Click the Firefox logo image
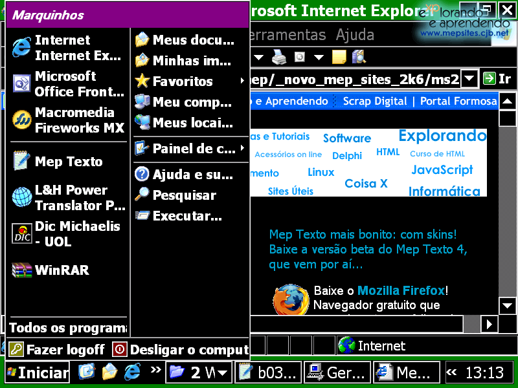Viewport: 518px width, 388px height. [291, 299]
